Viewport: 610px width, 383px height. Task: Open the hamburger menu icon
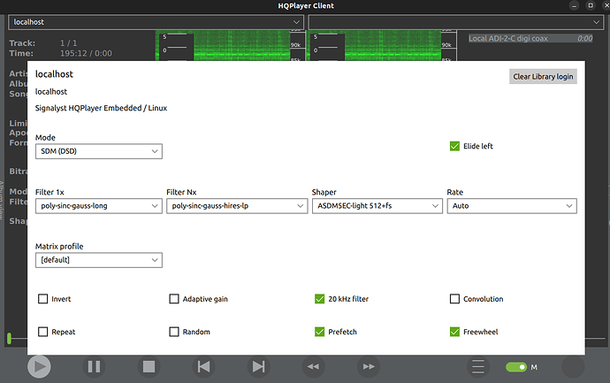click(478, 366)
